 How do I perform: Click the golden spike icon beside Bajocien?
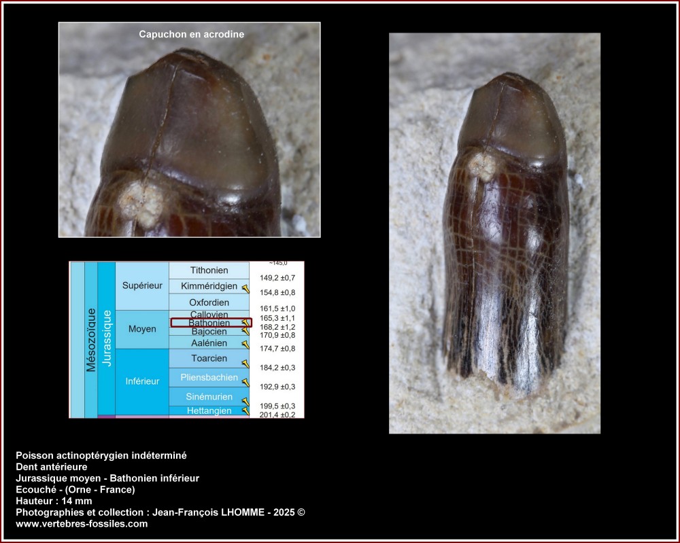tap(245, 332)
